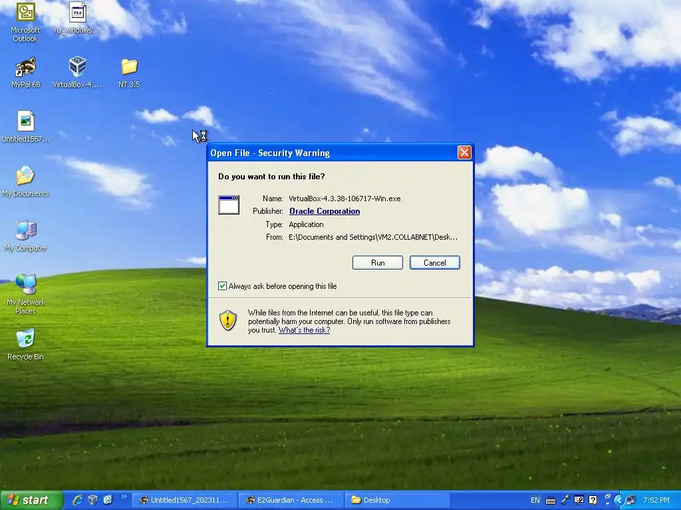Screen dimensions: 681x510
Task: Click the 7:52 PM clock
Action: tap(656, 501)
